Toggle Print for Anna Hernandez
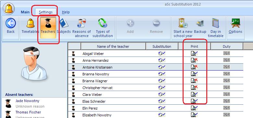The height and width of the screenshot is (118, 253). [x=194, y=60]
